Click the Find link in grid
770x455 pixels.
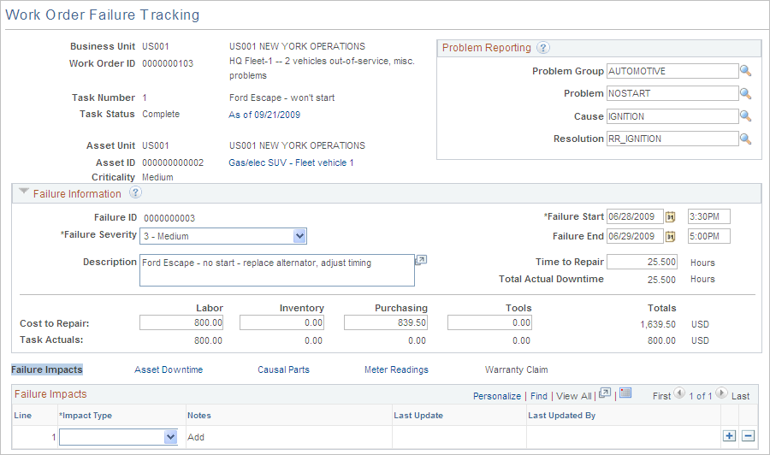(539, 396)
